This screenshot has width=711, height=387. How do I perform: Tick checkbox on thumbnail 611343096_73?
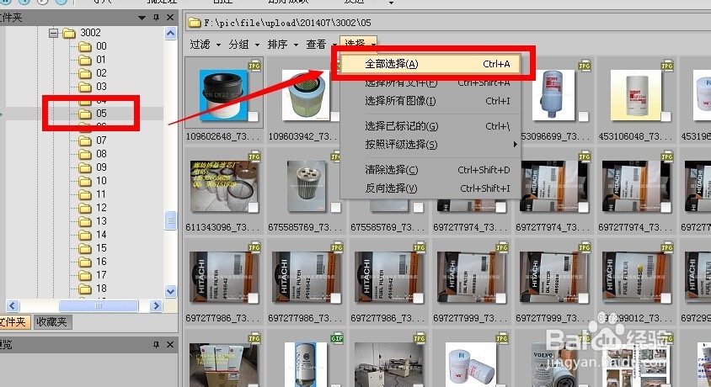(x=253, y=207)
